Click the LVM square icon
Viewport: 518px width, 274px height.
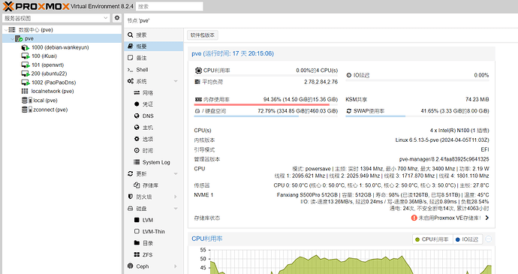pyautogui.click(x=137, y=220)
